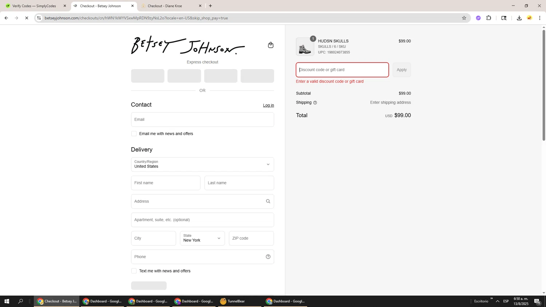Open the shopping bag cart icon
The width and height of the screenshot is (546, 307).
(270, 45)
